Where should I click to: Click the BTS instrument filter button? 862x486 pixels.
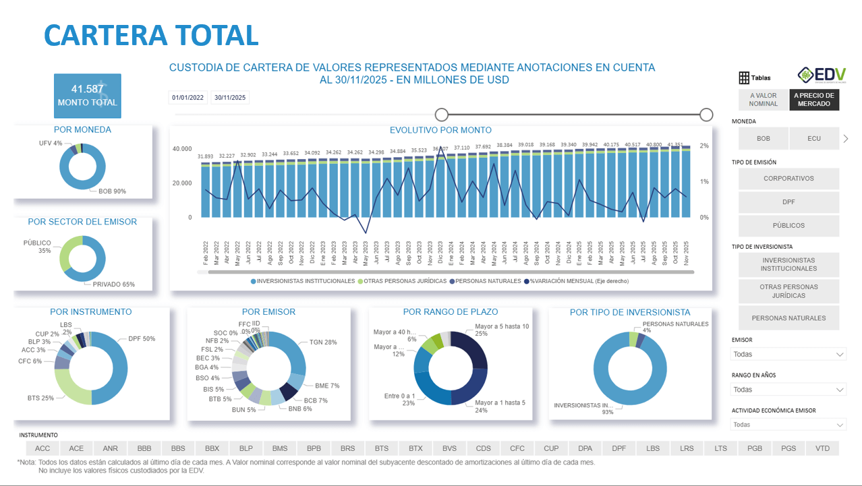pos(381,448)
